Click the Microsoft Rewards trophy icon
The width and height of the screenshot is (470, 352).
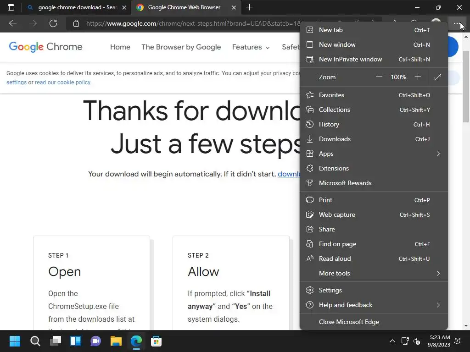[x=310, y=183]
